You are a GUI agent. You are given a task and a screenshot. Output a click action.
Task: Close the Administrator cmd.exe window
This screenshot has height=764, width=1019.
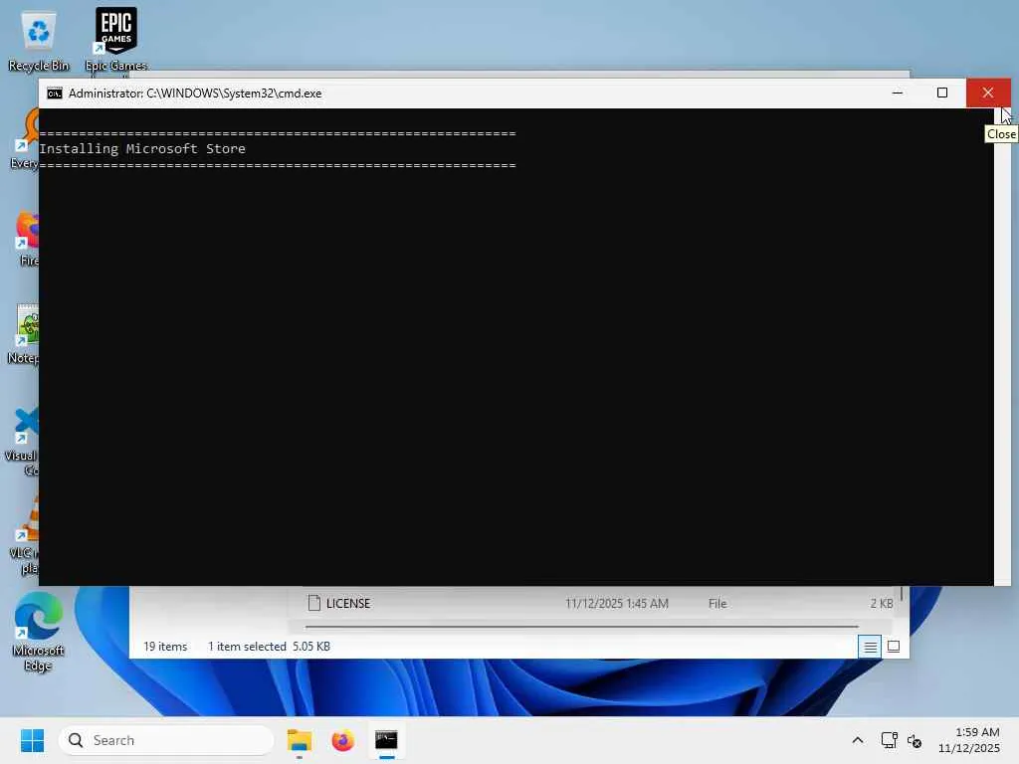pyautogui.click(x=988, y=93)
